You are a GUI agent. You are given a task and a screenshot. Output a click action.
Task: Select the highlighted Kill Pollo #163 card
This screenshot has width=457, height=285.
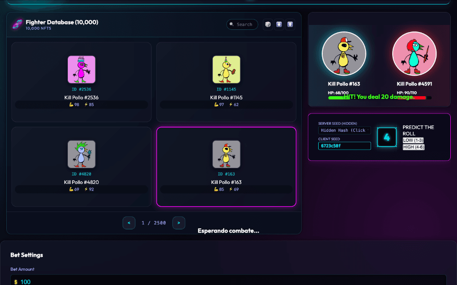coord(226,167)
